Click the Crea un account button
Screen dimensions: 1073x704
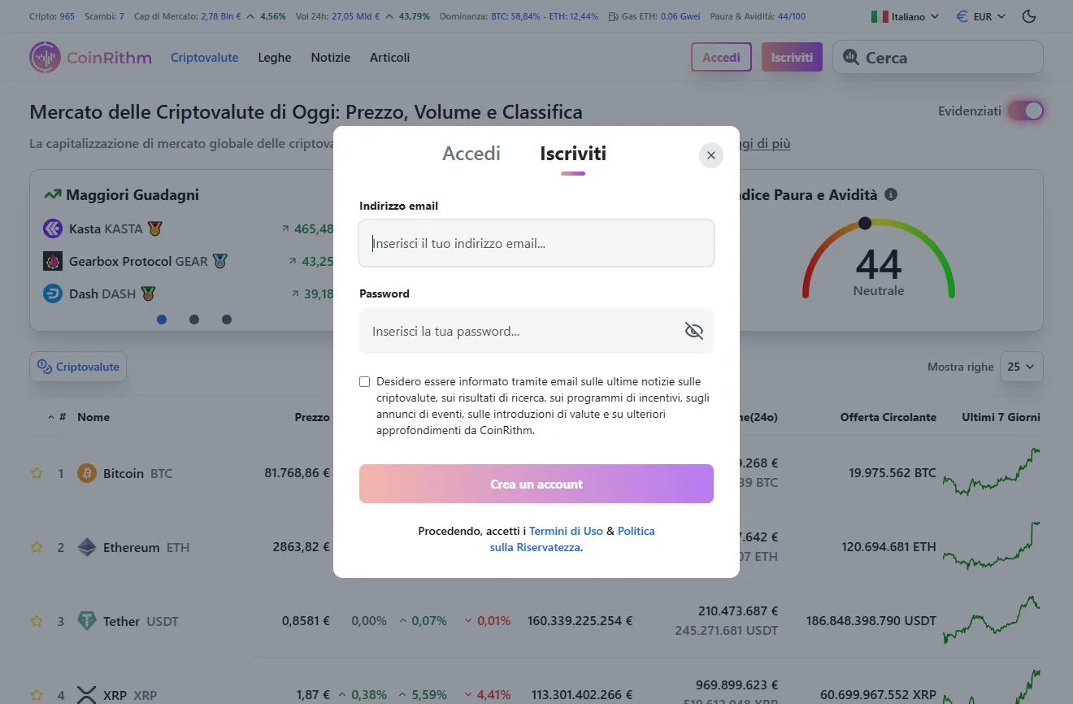coord(536,483)
